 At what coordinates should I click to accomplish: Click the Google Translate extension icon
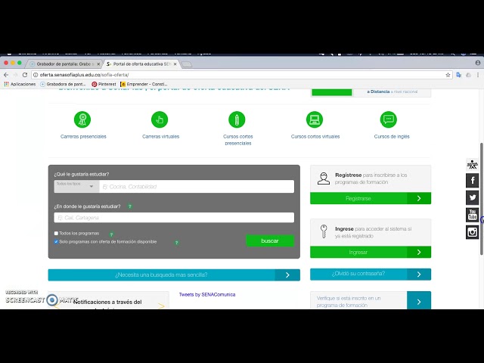pyautogui.click(x=459, y=75)
